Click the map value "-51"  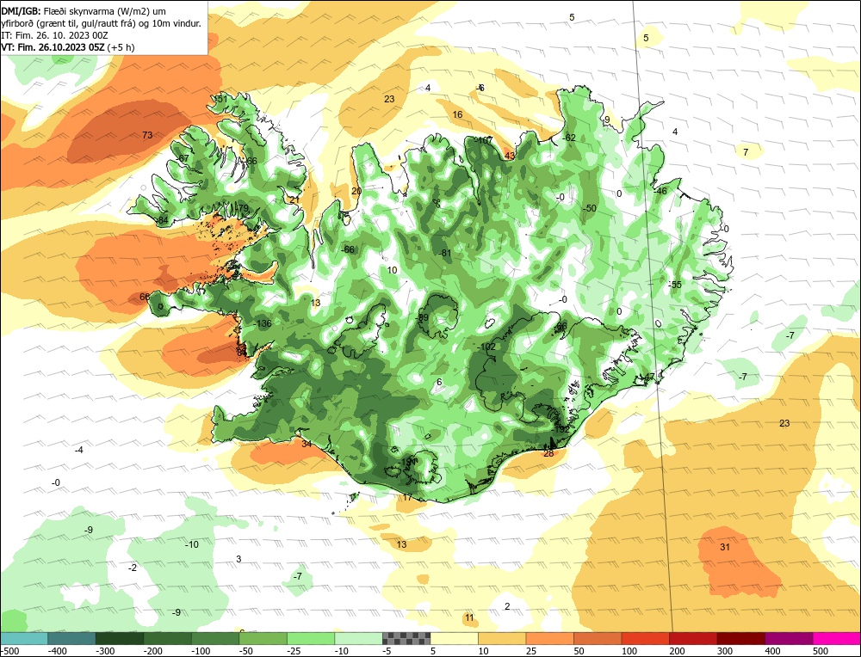coord(220,99)
